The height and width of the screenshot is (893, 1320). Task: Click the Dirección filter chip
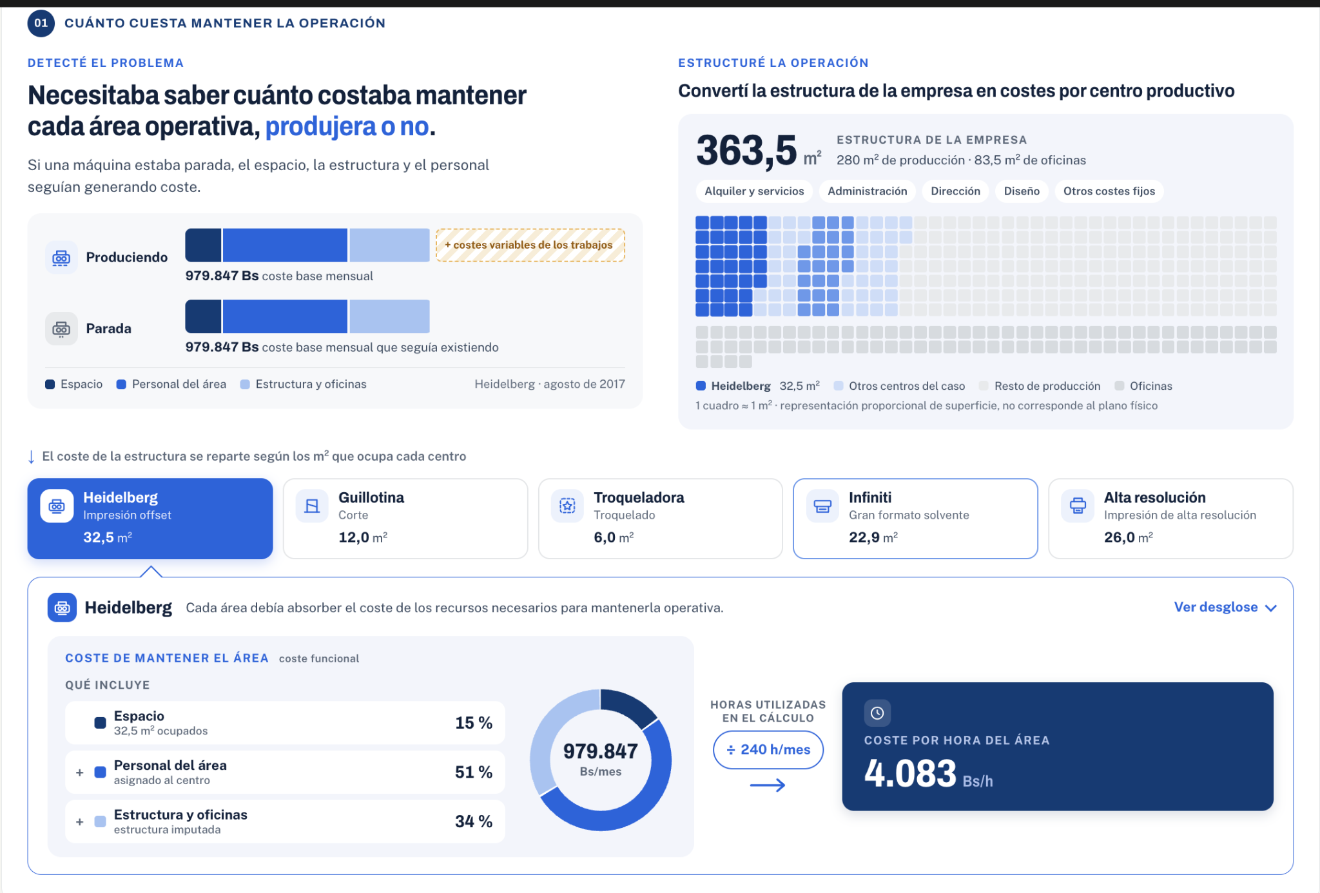pos(955,191)
